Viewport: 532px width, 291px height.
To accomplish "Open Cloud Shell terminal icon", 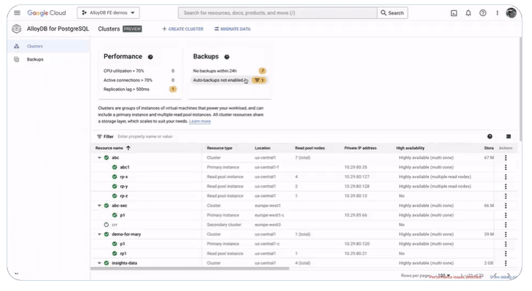I will click(454, 13).
